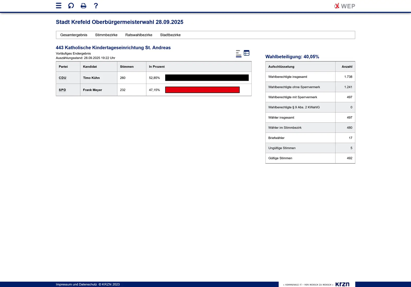The height and width of the screenshot is (287, 411).
Task: Switch to table view icon
Action: [x=247, y=53]
